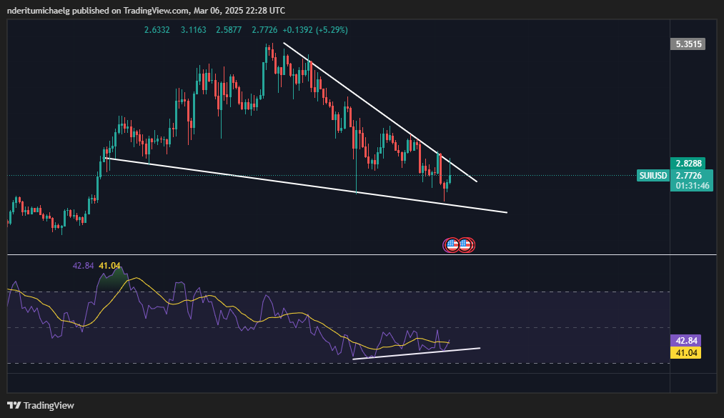The image size is (724, 418).
Task: Click the 2.8288 price axis label
Action: pyautogui.click(x=688, y=163)
